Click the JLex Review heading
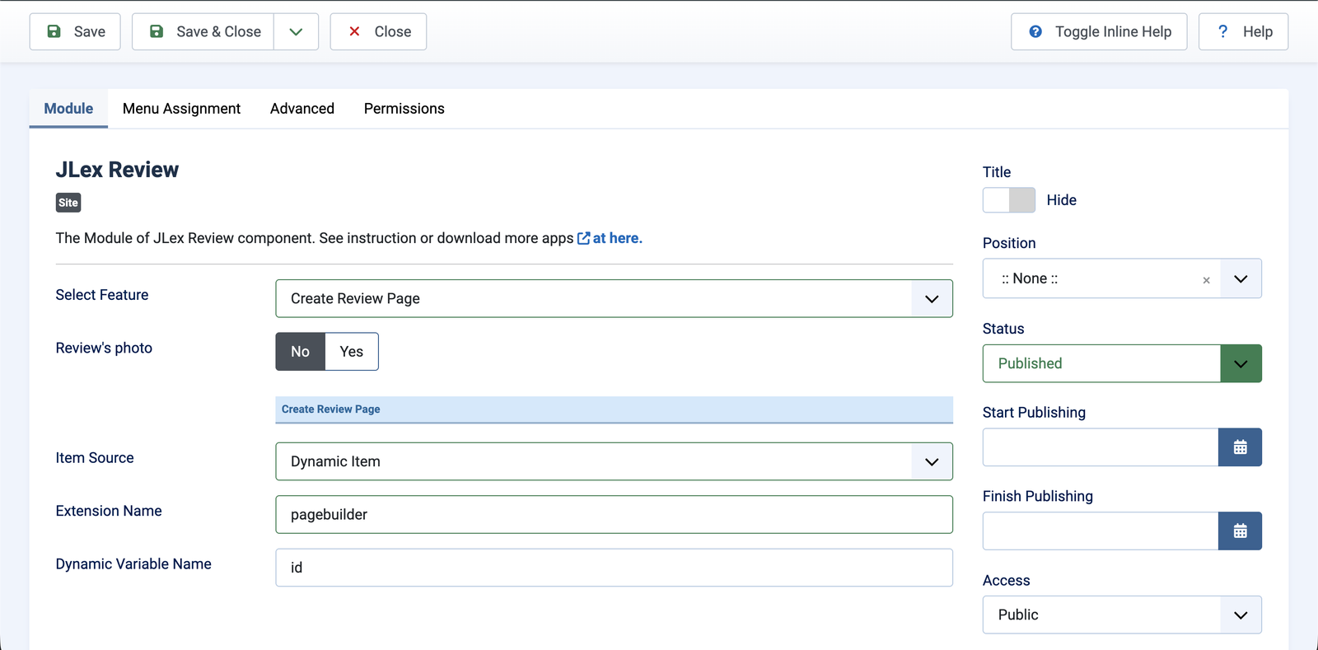Screen dimensions: 1318x650 [117, 170]
